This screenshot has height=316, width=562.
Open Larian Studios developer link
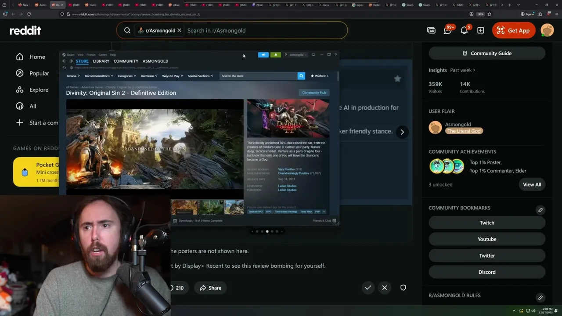click(287, 186)
